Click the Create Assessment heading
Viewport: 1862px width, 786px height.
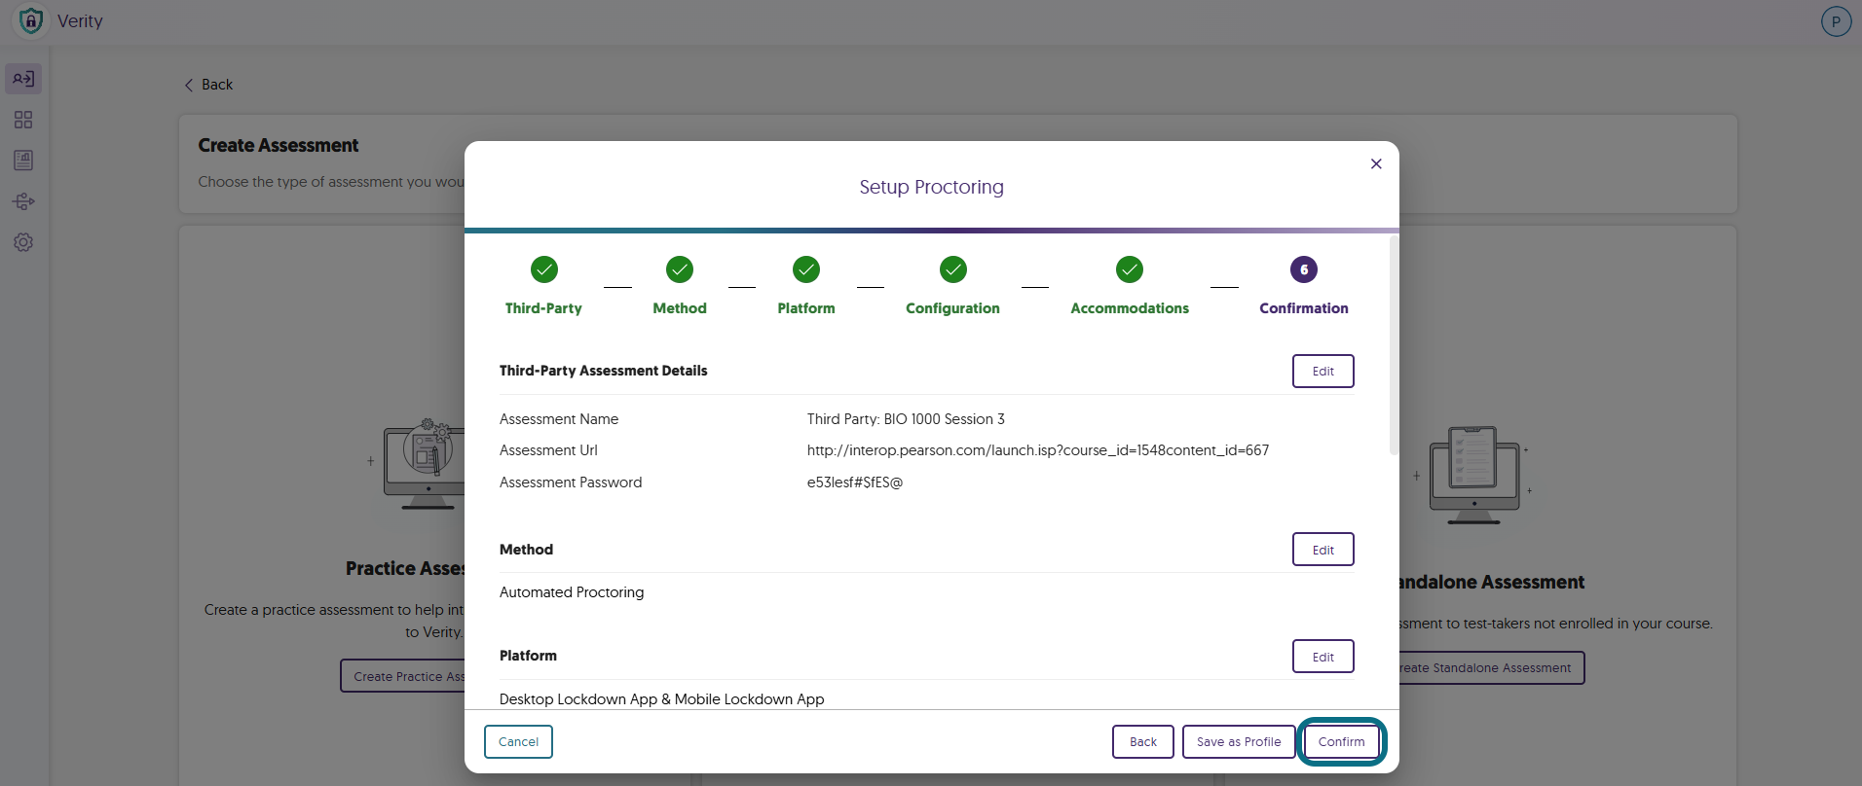pyautogui.click(x=279, y=145)
